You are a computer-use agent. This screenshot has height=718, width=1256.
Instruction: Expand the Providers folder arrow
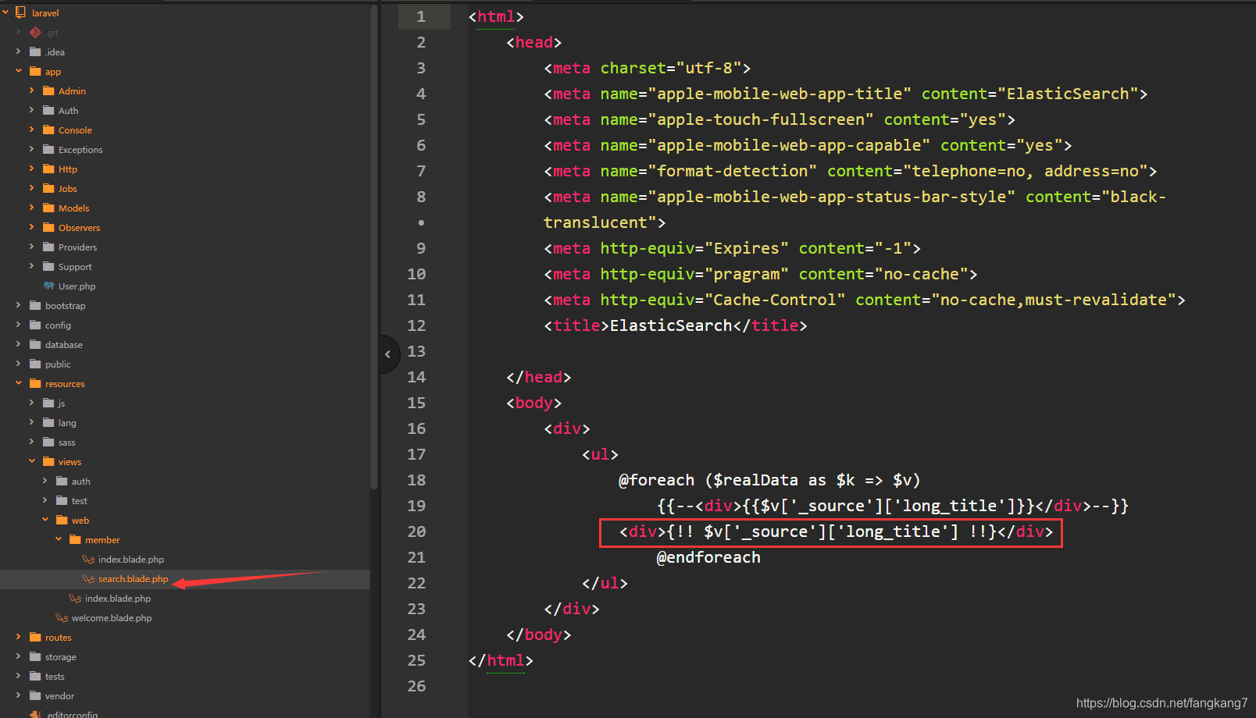32,247
